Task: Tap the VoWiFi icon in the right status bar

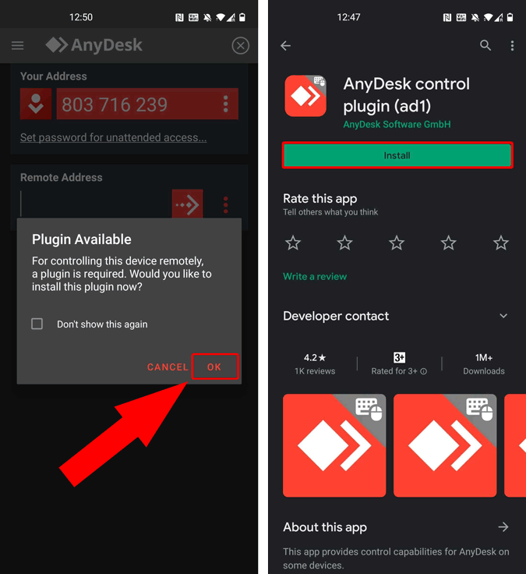Action: (461, 17)
